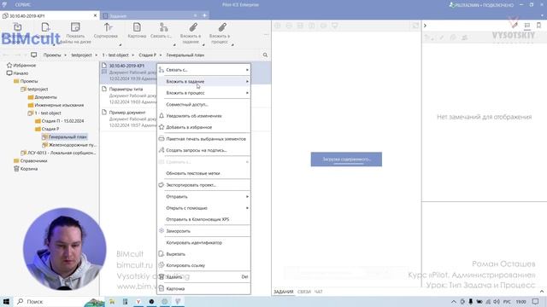The image size is (547, 307).
Task: Expand bottom panel with chevron at corner
Action: (x=542, y=292)
